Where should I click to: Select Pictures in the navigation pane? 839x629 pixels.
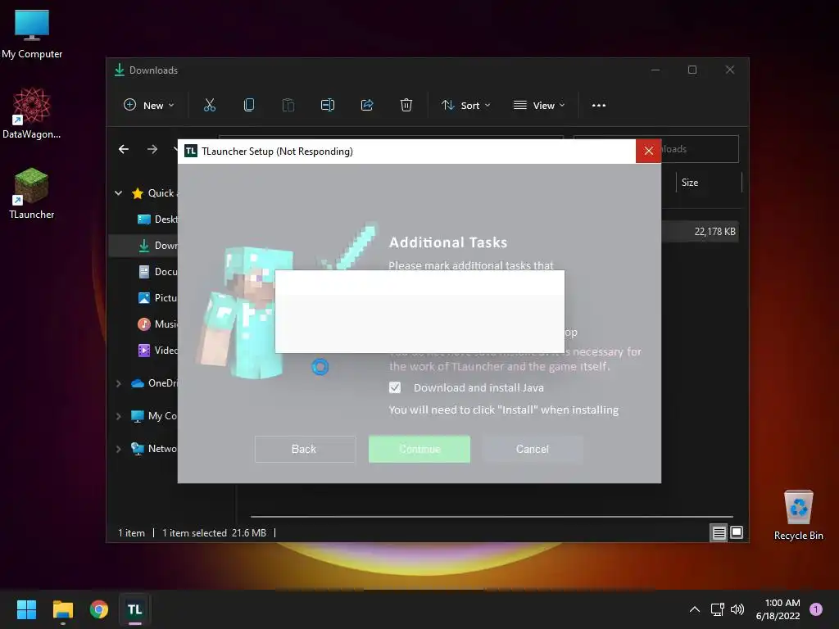pos(157,298)
